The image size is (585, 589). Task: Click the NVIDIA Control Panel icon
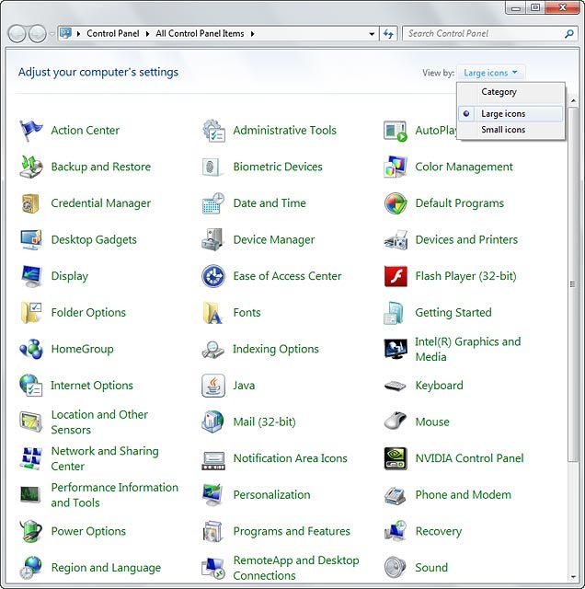point(396,458)
